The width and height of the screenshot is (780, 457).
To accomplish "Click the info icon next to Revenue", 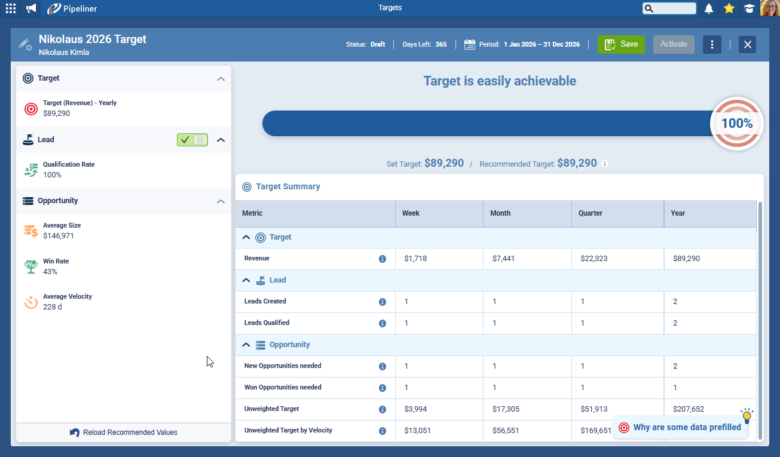I will click(x=383, y=259).
